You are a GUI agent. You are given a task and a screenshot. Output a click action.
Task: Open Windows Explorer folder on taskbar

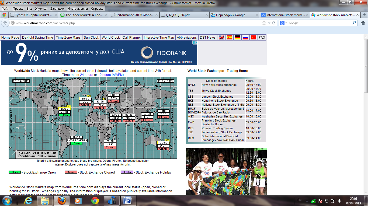click(45, 201)
